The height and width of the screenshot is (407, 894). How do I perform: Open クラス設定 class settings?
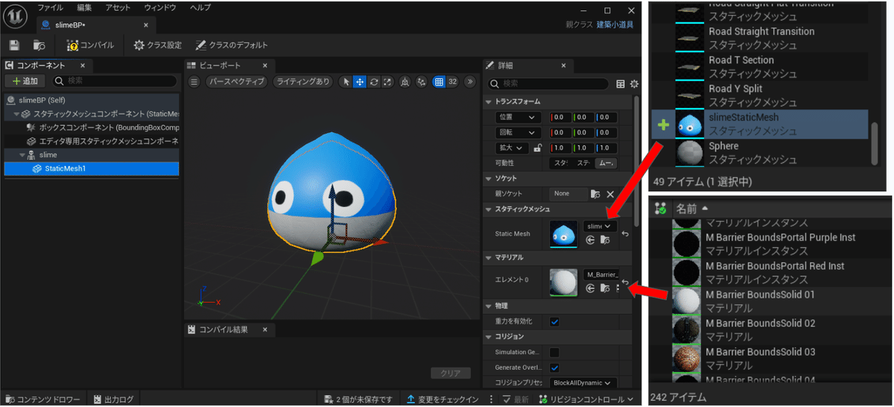click(x=157, y=45)
